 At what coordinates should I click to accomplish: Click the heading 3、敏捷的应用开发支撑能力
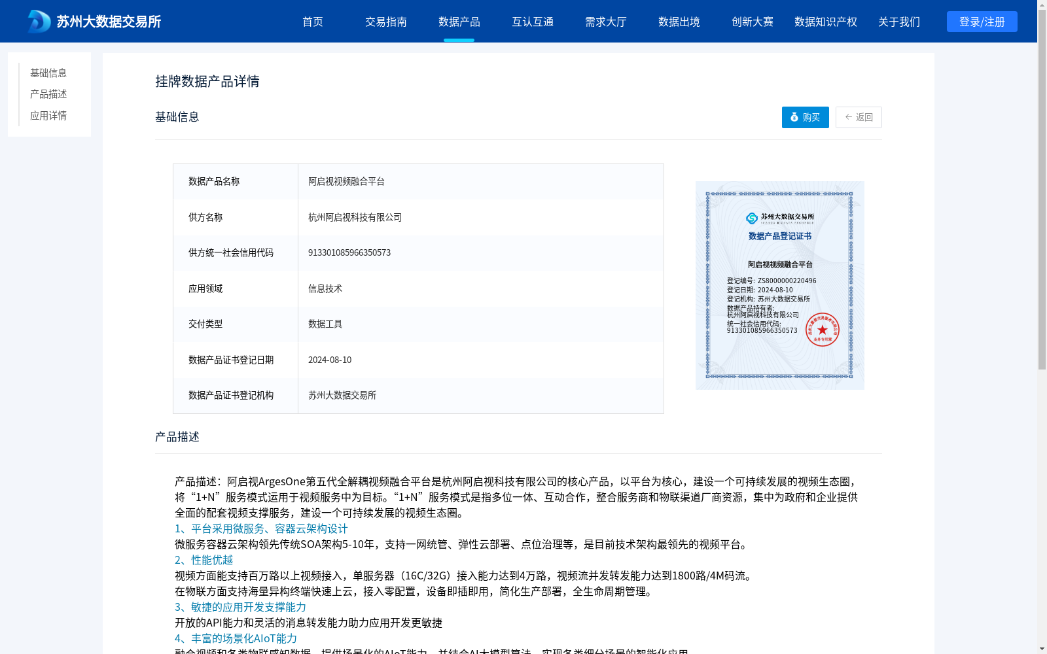(240, 607)
